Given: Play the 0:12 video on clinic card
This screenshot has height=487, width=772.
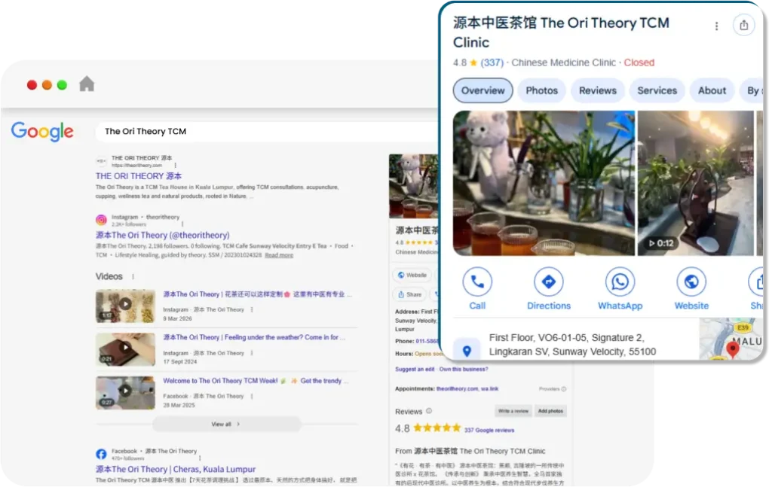Looking at the screenshot, I should 695,183.
